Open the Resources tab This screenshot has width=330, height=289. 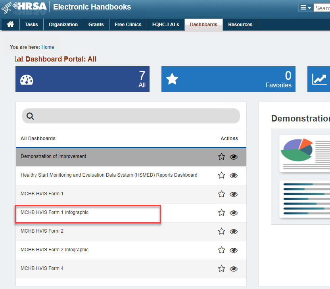240,25
